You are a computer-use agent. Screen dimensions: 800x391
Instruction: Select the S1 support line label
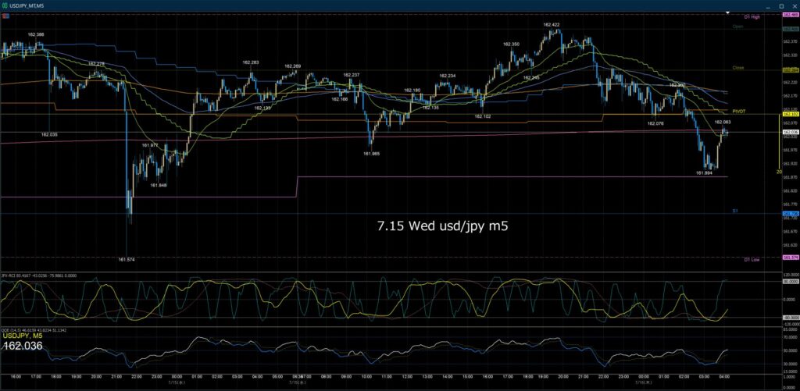[x=734, y=211]
